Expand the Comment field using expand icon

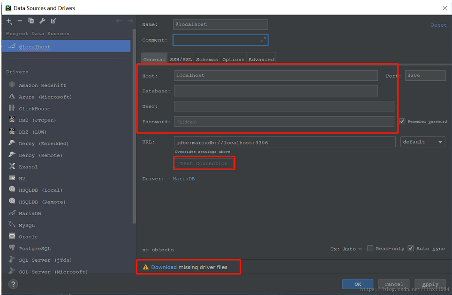tap(263, 40)
